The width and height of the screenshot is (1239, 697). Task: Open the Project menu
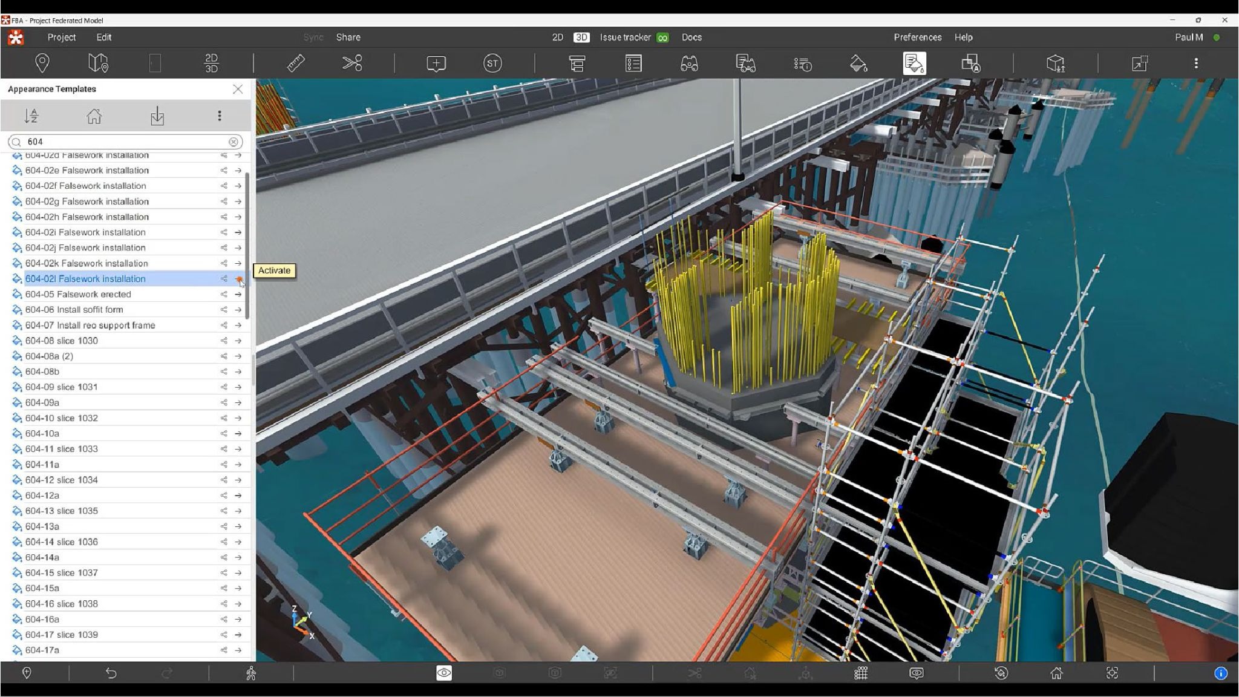tap(62, 38)
